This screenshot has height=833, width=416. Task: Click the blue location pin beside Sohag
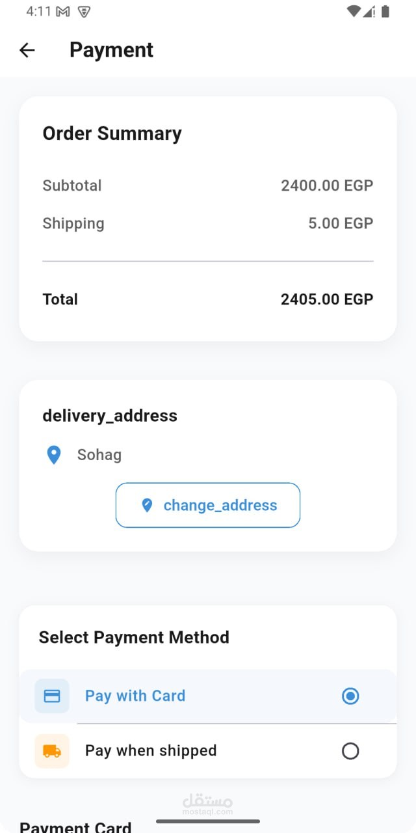coord(54,455)
